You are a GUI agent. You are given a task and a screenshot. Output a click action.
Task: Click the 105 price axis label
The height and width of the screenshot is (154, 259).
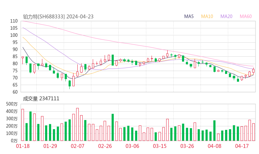(x=14, y=28)
